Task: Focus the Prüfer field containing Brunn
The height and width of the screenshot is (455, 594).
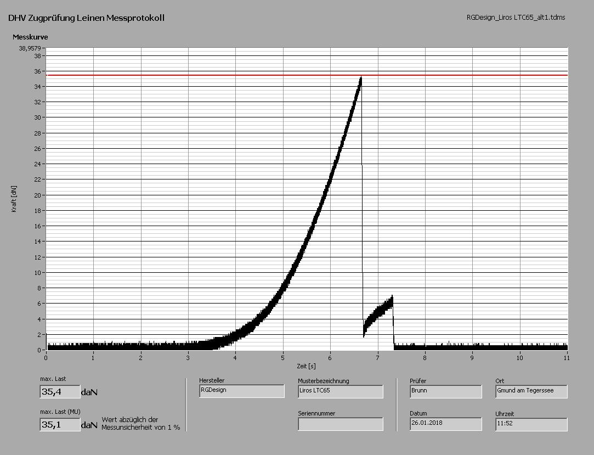Action: pyautogui.click(x=445, y=391)
